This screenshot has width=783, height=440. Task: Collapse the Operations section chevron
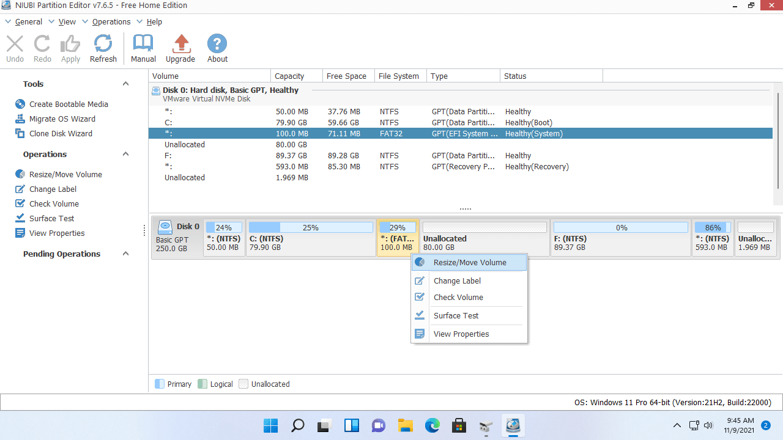[x=125, y=154]
